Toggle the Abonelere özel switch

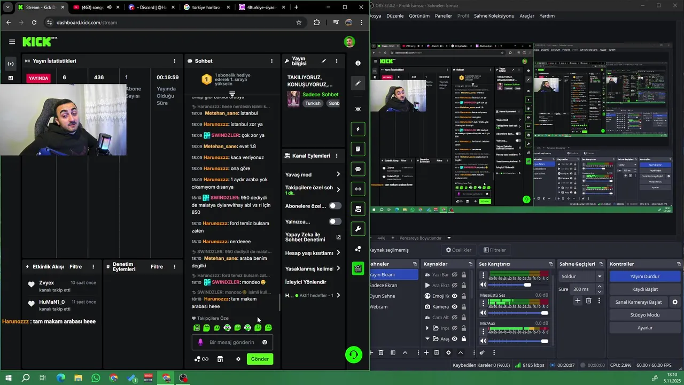coord(335,206)
